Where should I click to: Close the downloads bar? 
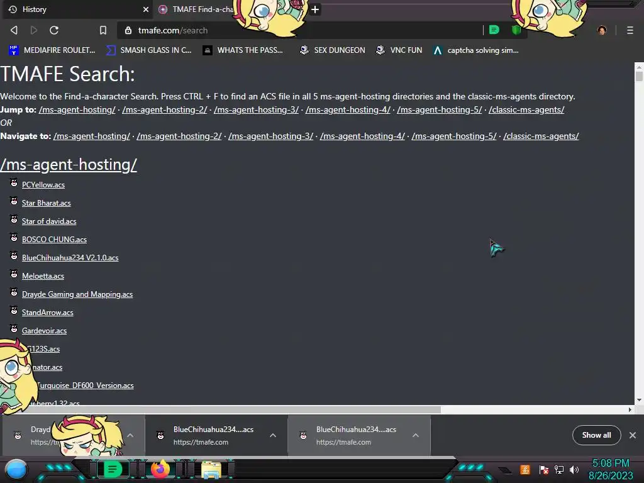point(633,435)
